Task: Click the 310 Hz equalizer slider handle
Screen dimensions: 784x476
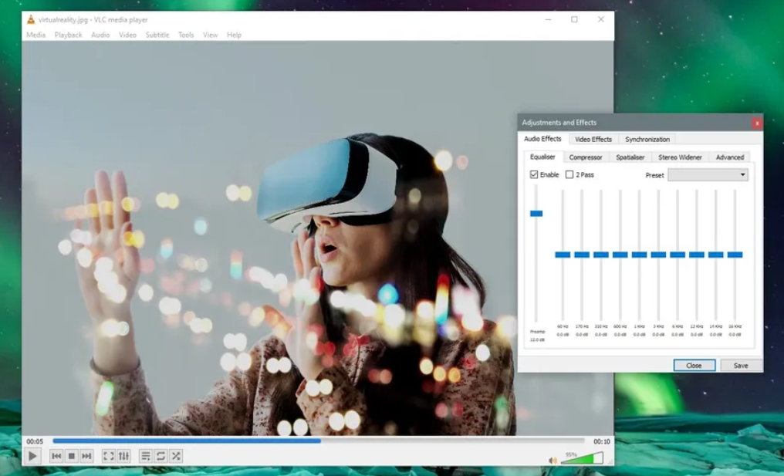Action: [601, 255]
